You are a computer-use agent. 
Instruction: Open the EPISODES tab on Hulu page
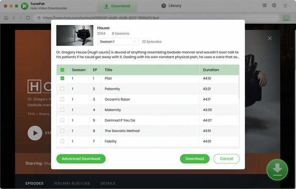coord(34,183)
